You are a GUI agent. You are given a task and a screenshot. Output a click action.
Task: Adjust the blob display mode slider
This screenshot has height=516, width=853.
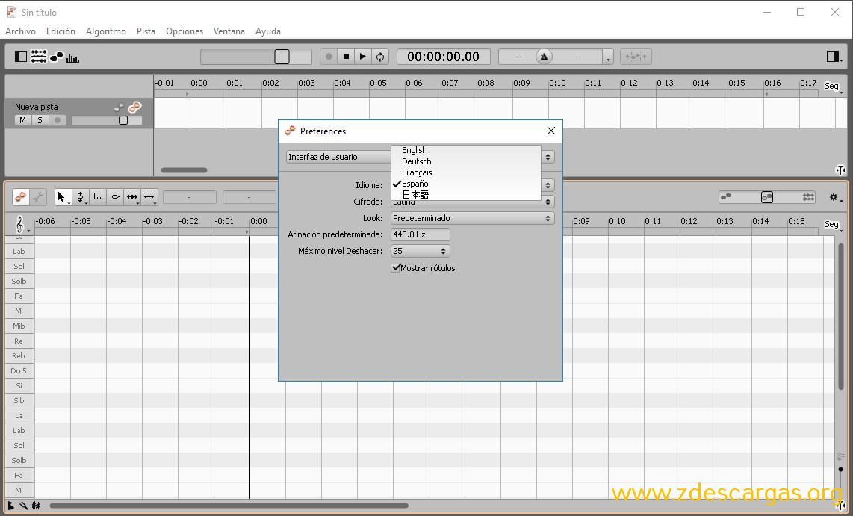[767, 197]
